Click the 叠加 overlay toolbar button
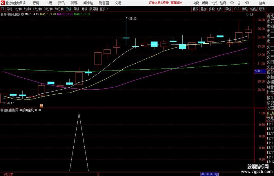Screen dimensions: 274x176 [204, 9]
